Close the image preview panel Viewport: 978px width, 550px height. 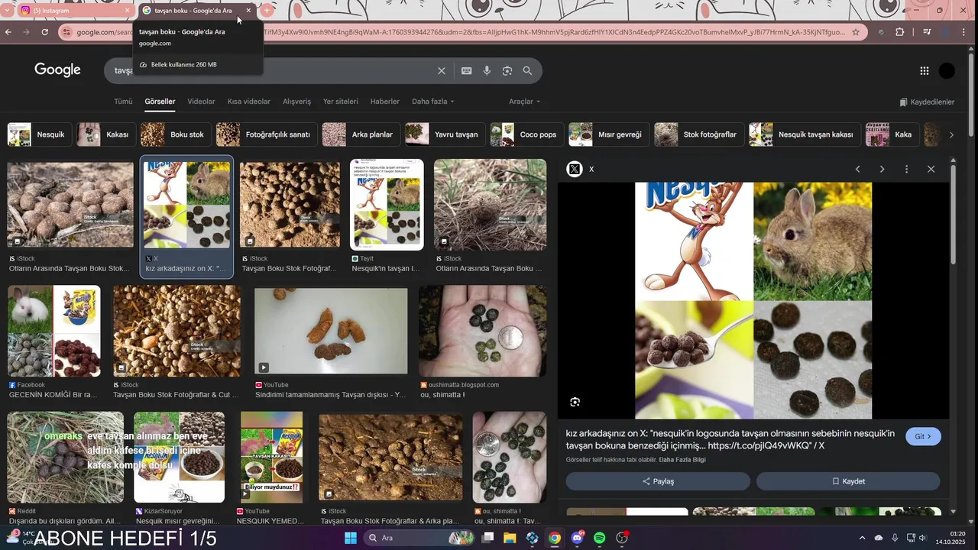(931, 170)
